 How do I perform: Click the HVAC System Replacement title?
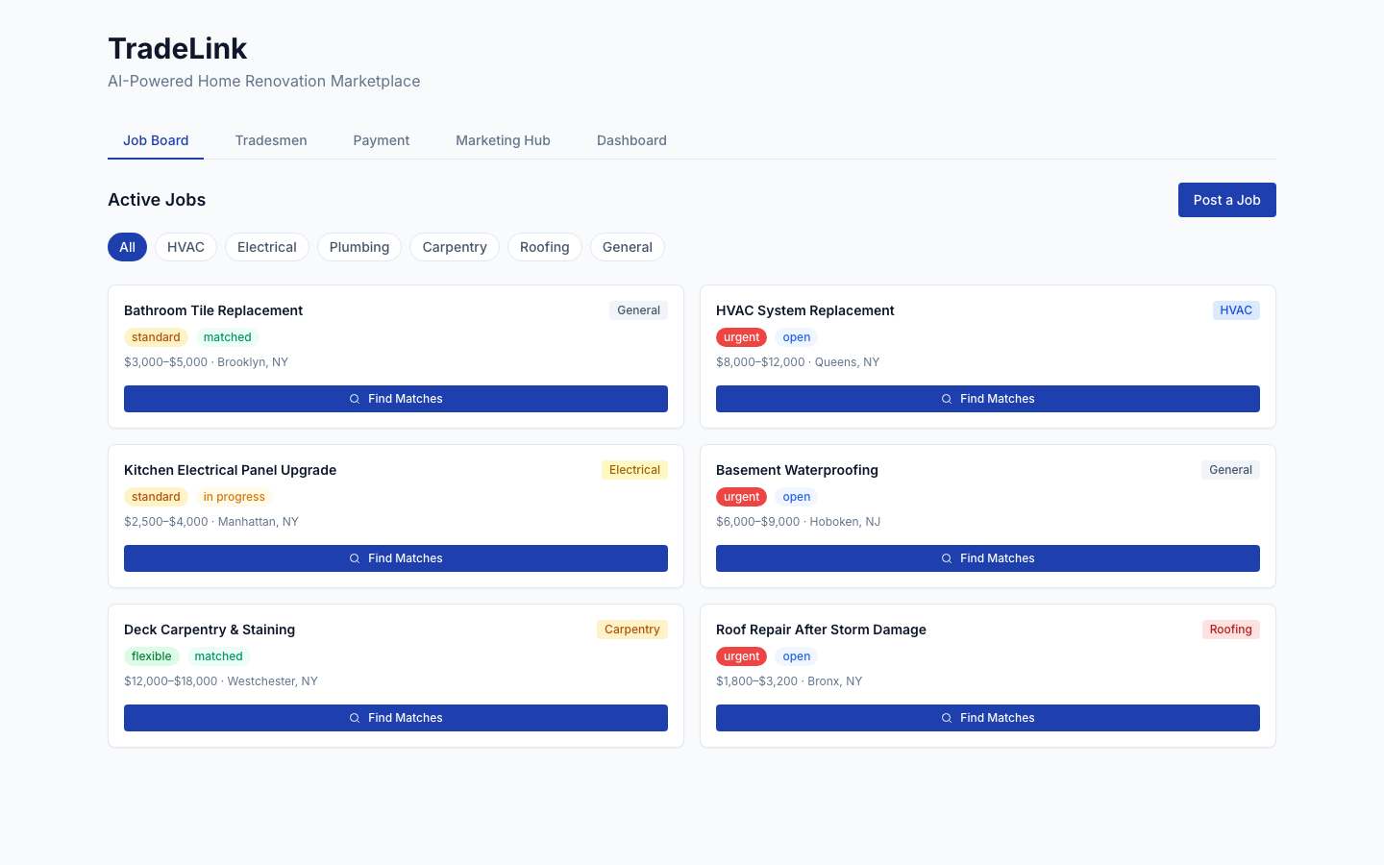click(805, 310)
